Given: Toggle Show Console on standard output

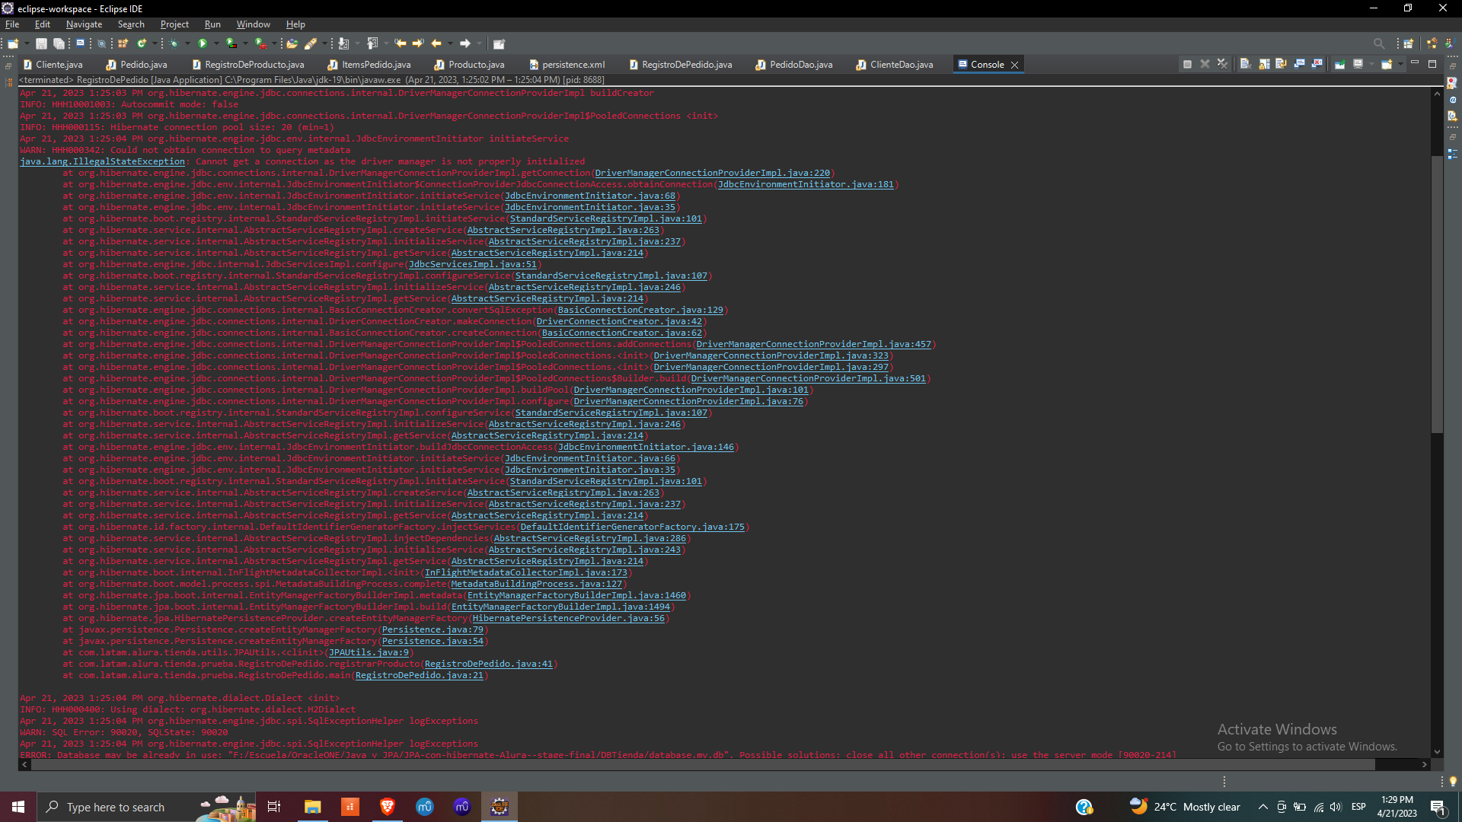Looking at the screenshot, I should coord(1299,64).
